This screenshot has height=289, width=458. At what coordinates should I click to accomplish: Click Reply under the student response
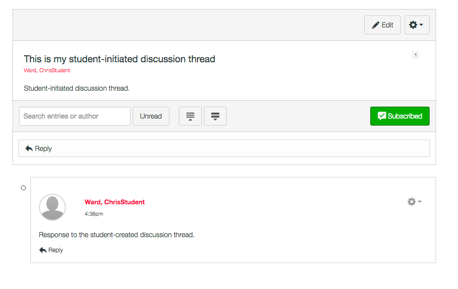pyautogui.click(x=51, y=250)
